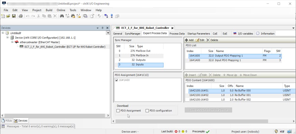Click the Print toolbar icon
Image resolution: width=296 pixels, height=134 pixels.
[21, 16]
